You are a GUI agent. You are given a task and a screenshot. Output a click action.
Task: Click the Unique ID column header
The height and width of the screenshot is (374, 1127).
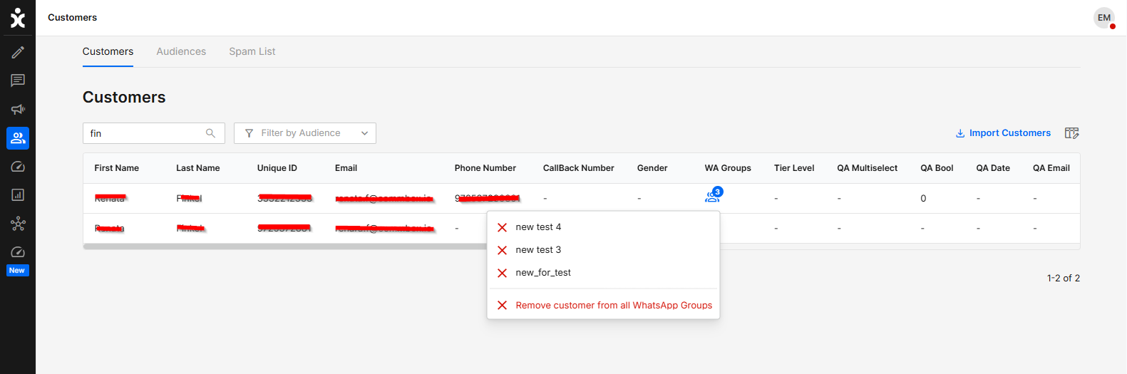point(277,168)
